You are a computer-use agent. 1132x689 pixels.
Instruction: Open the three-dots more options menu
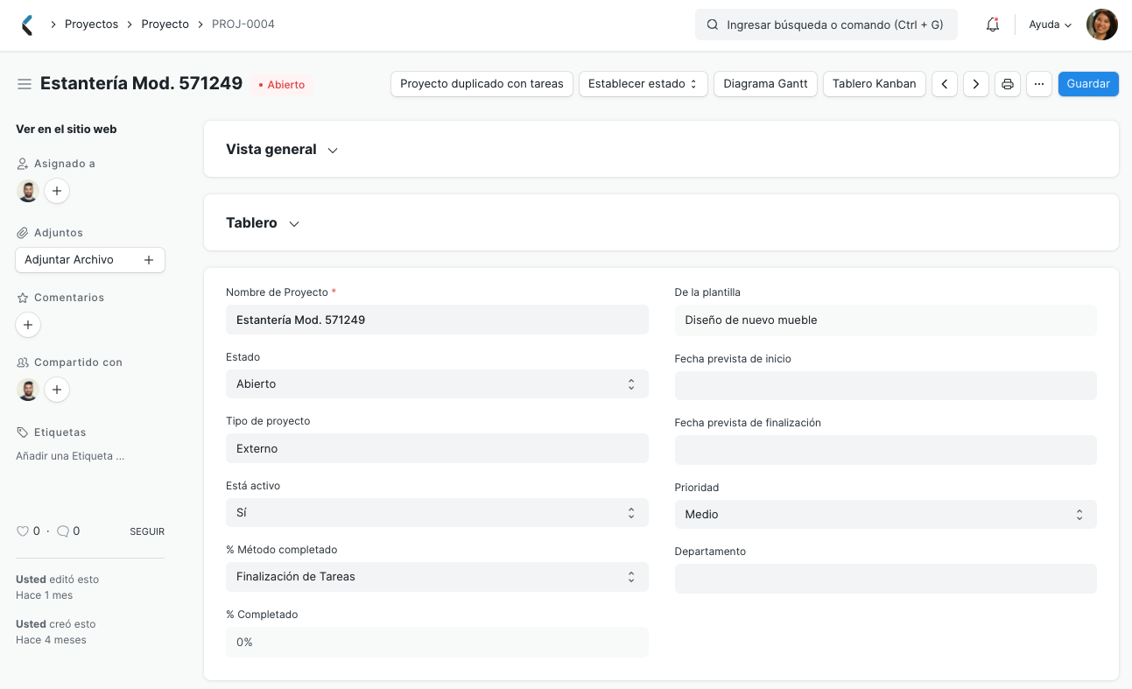(1039, 84)
